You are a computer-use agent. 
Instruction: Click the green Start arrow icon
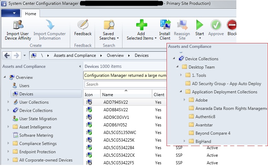[200, 25]
